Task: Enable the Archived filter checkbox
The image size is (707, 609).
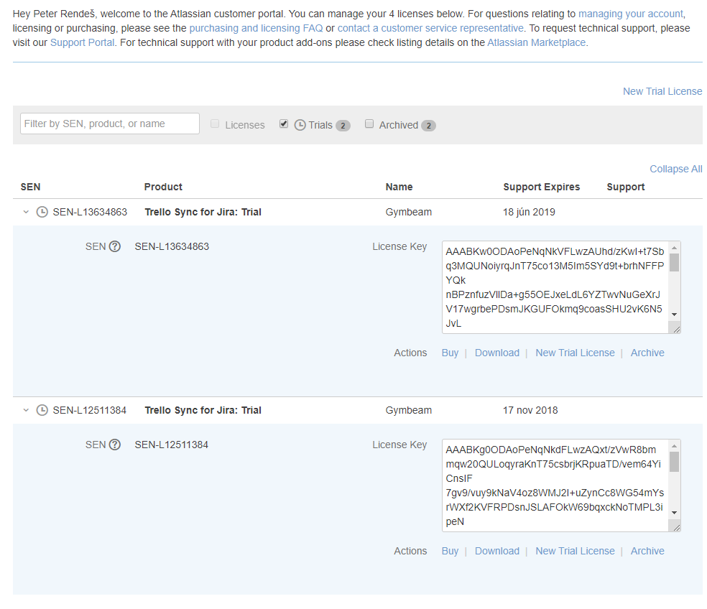Action: point(369,124)
